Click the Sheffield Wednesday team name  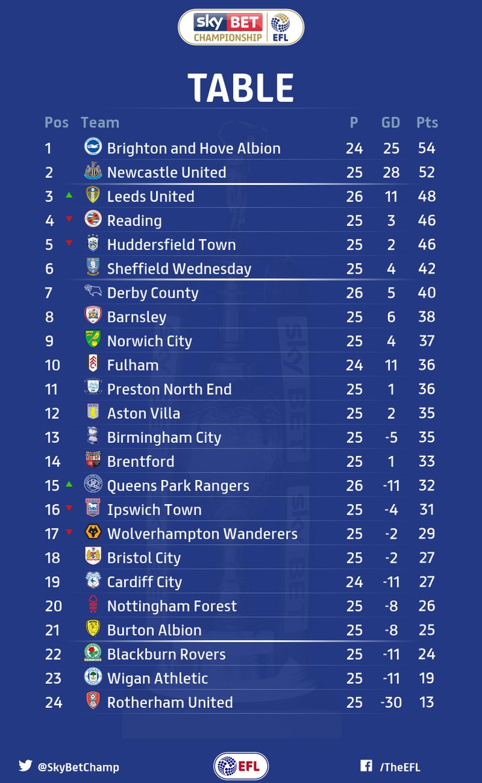(180, 268)
